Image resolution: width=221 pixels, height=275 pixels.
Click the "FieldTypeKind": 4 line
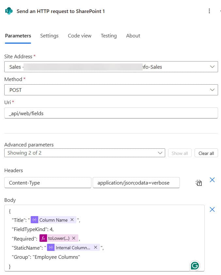tap(33, 229)
